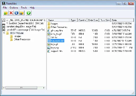
Task: Select the Images subfolder in the tree
Action: click(18, 36)
